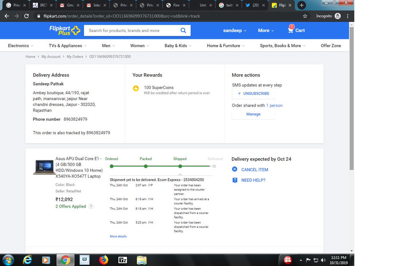Reload the page in Chrome

click(26, 16)
